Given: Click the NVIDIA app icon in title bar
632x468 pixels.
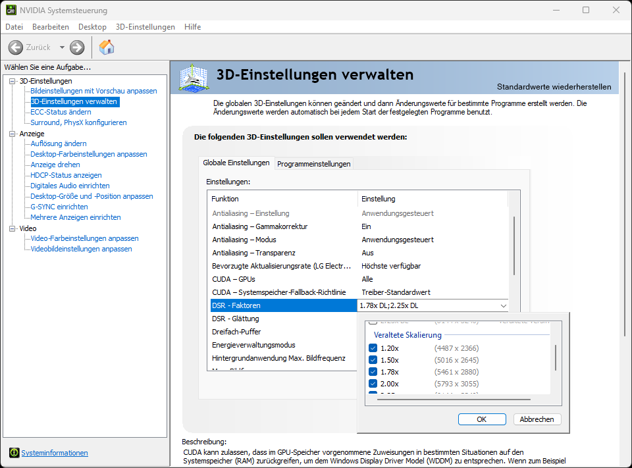Looking at the screenshot, I should coord(11,10).
